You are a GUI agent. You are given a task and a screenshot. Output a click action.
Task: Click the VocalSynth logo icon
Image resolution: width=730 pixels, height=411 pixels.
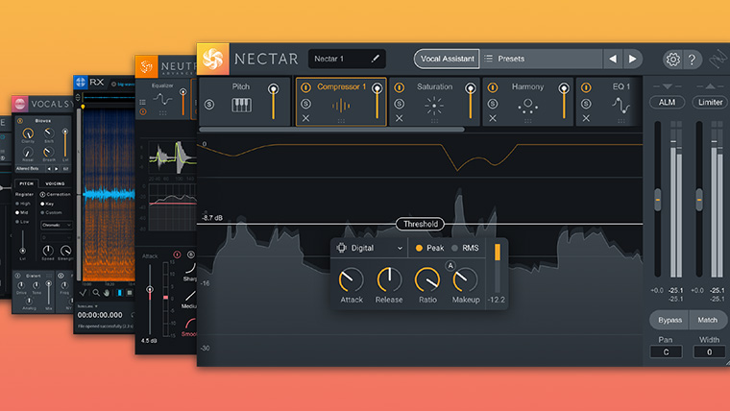point(19,104)
